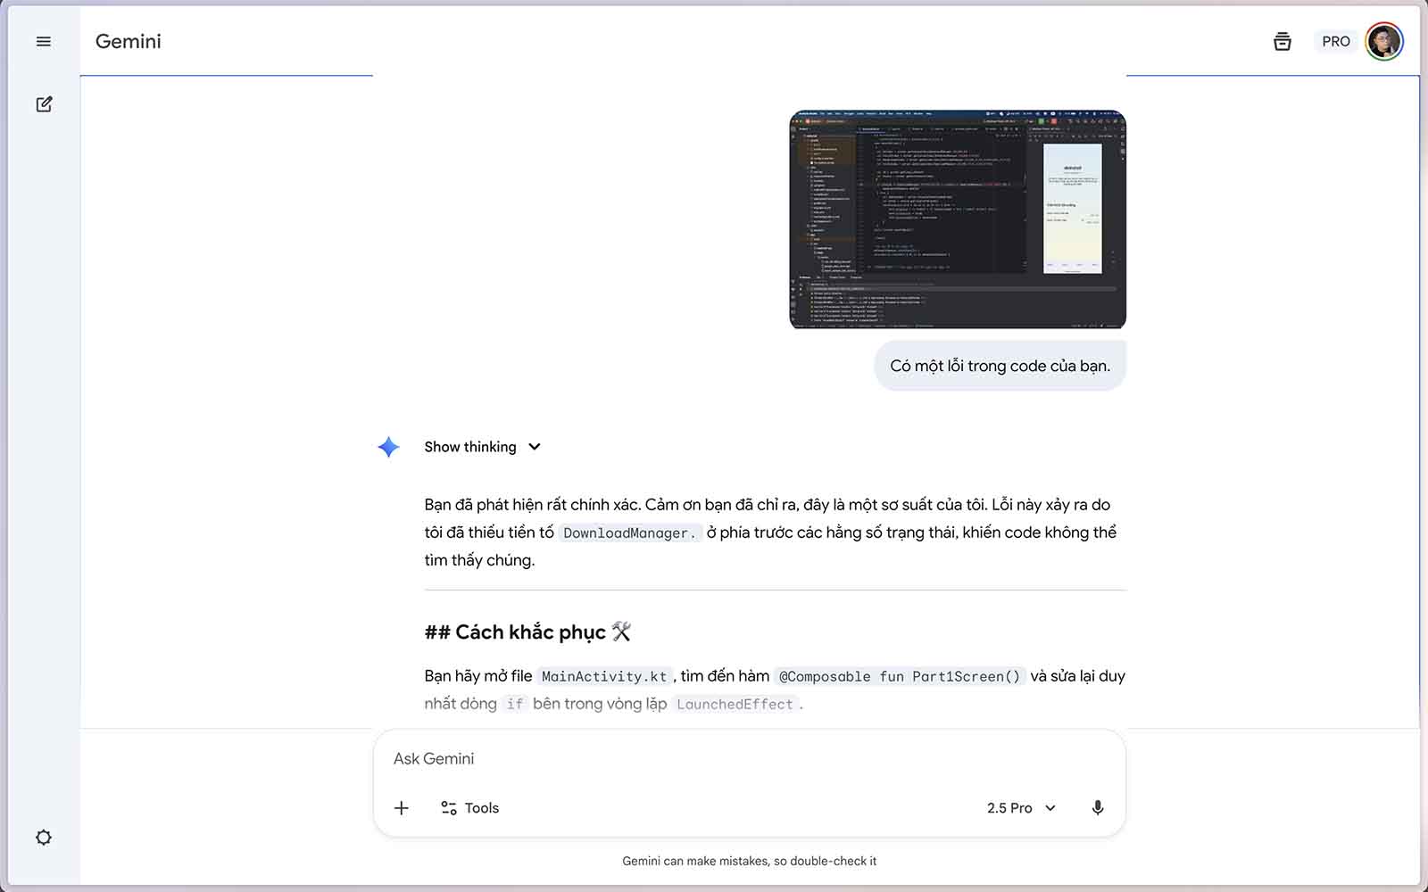Image resolution: width=1428 pixels, height=892 pixels.
Task: Open the main menu hamburger icon
Action: 43,42
